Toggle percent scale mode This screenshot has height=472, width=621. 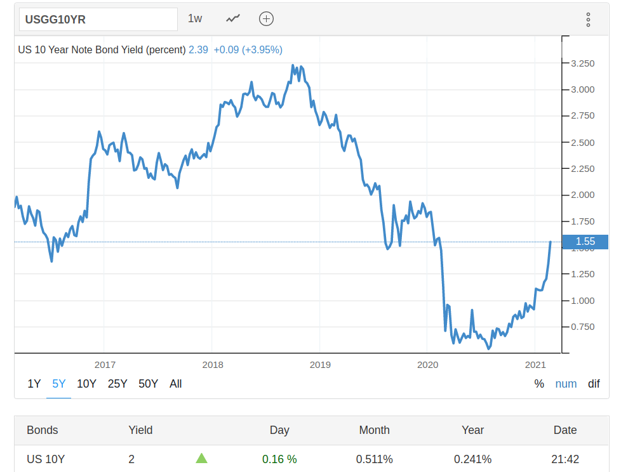pos(539,383)
